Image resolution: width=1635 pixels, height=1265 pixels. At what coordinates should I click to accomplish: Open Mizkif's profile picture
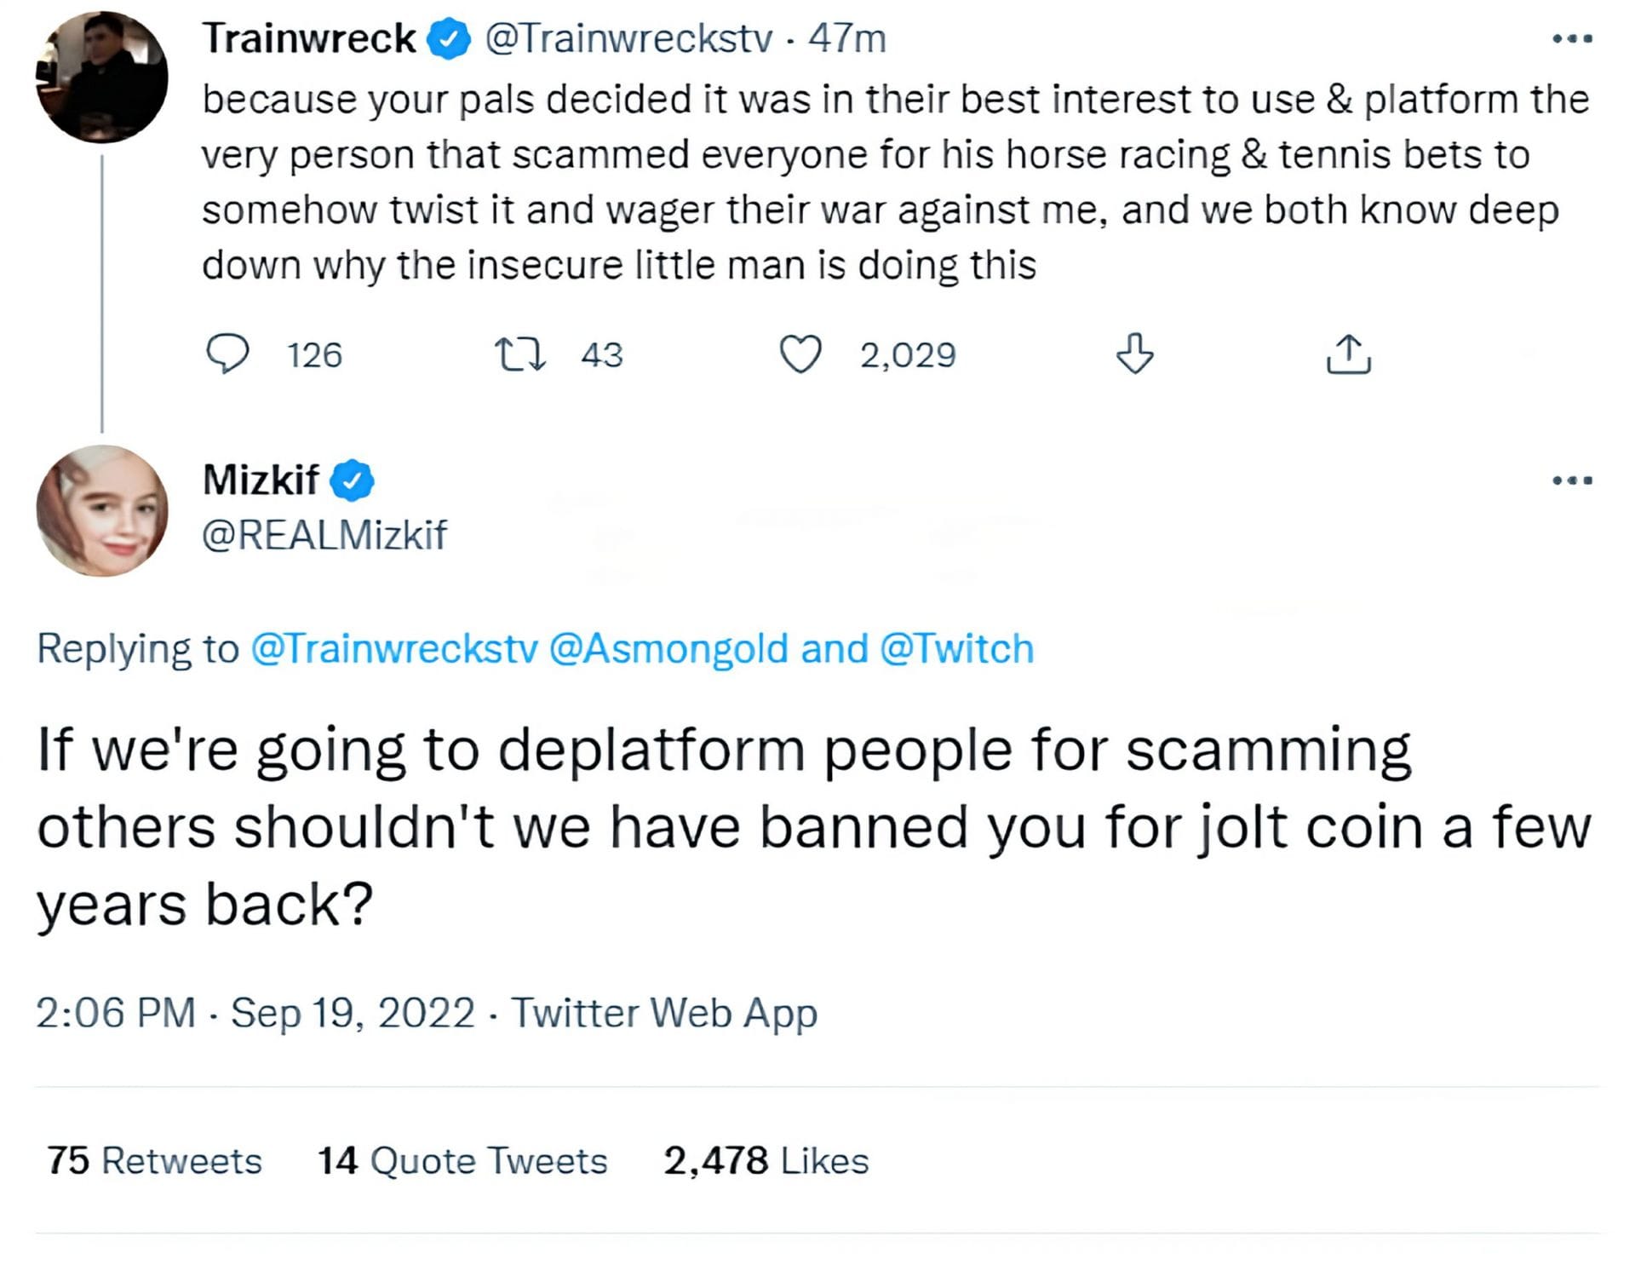(102, 511)
